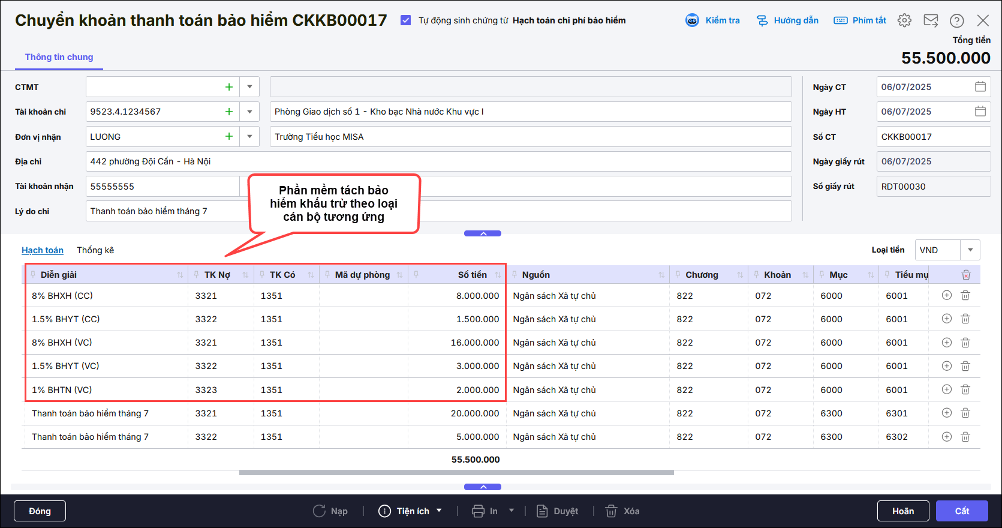Click the Đóng button

40,511
